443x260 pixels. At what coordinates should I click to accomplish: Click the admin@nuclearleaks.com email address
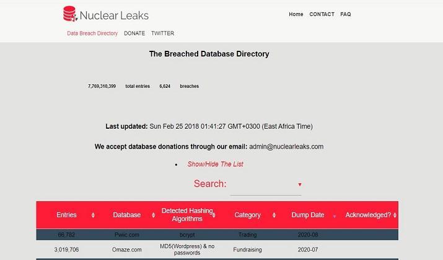pos(286,147)
